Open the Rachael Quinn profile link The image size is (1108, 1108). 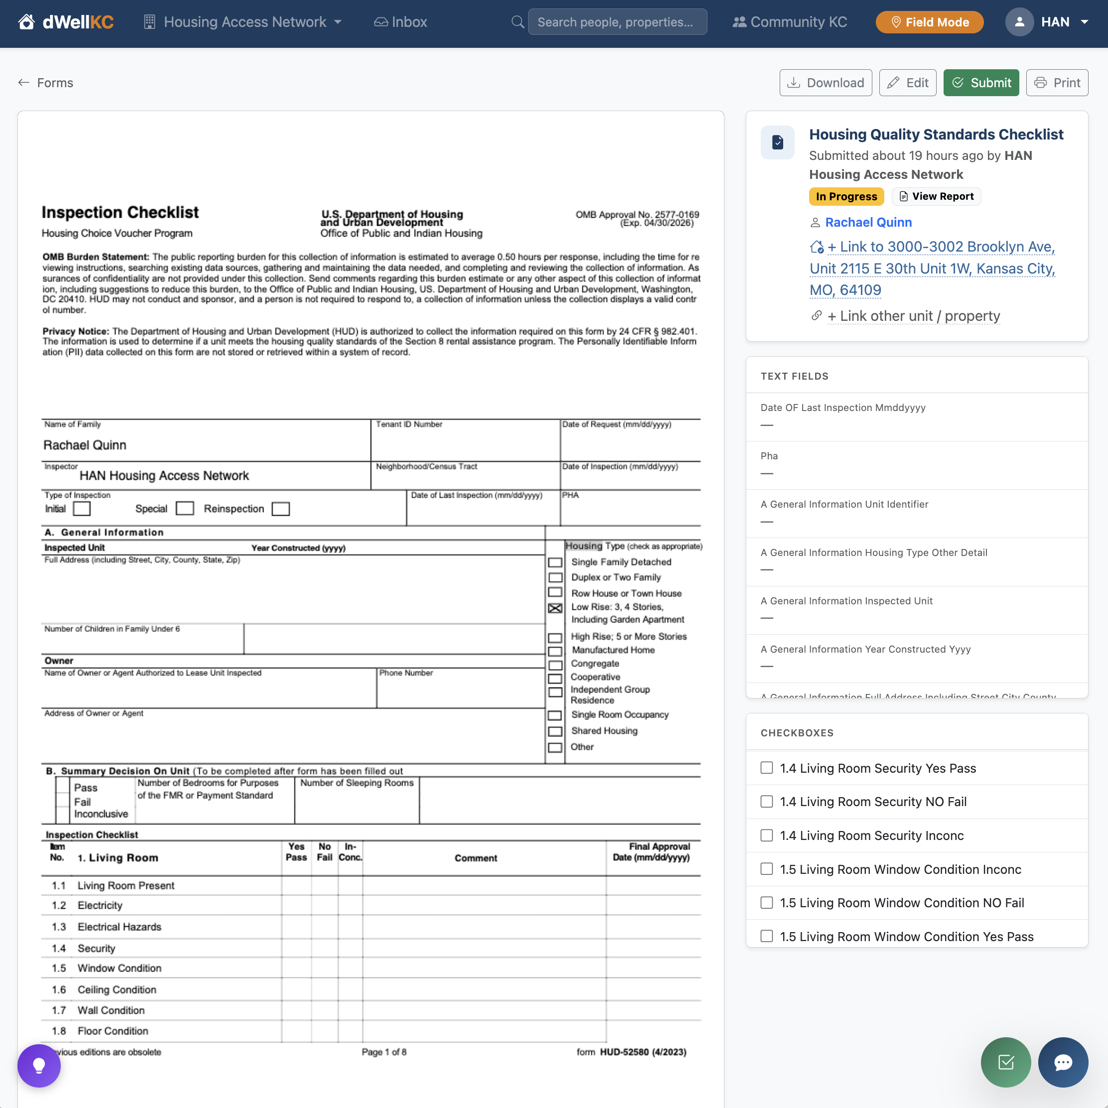pos(868,223)
